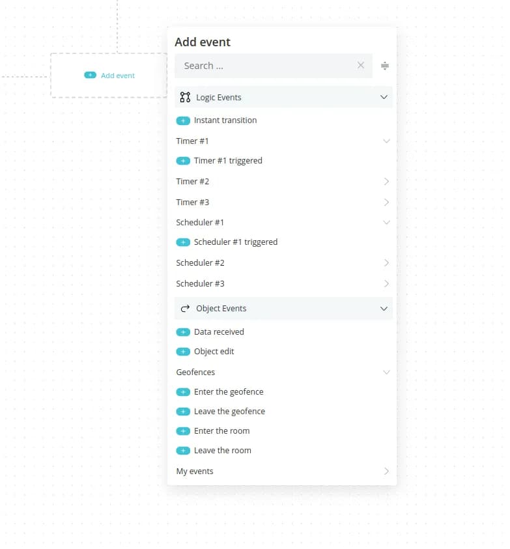
Task: Click the Add event button on canvas
Action: tap(109, 76)
